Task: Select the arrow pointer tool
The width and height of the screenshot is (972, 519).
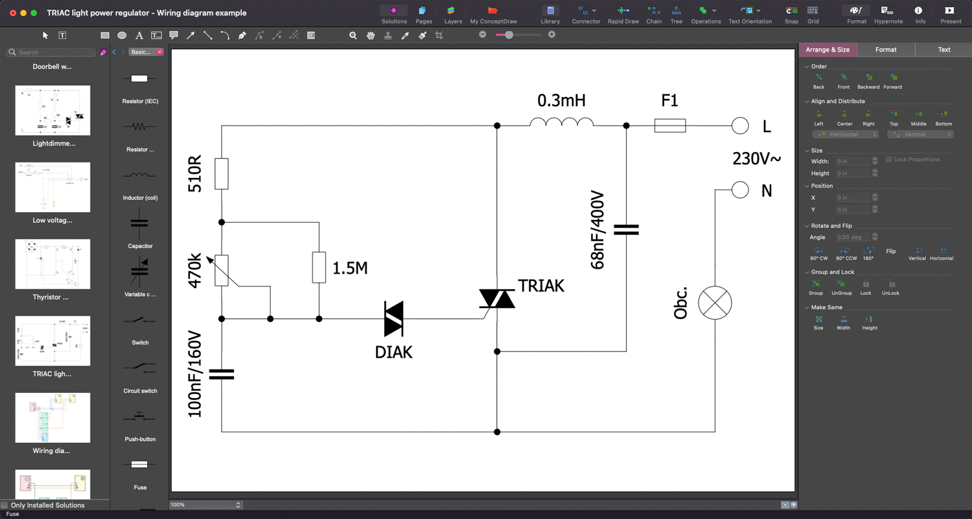Action: tap(45, 36)
